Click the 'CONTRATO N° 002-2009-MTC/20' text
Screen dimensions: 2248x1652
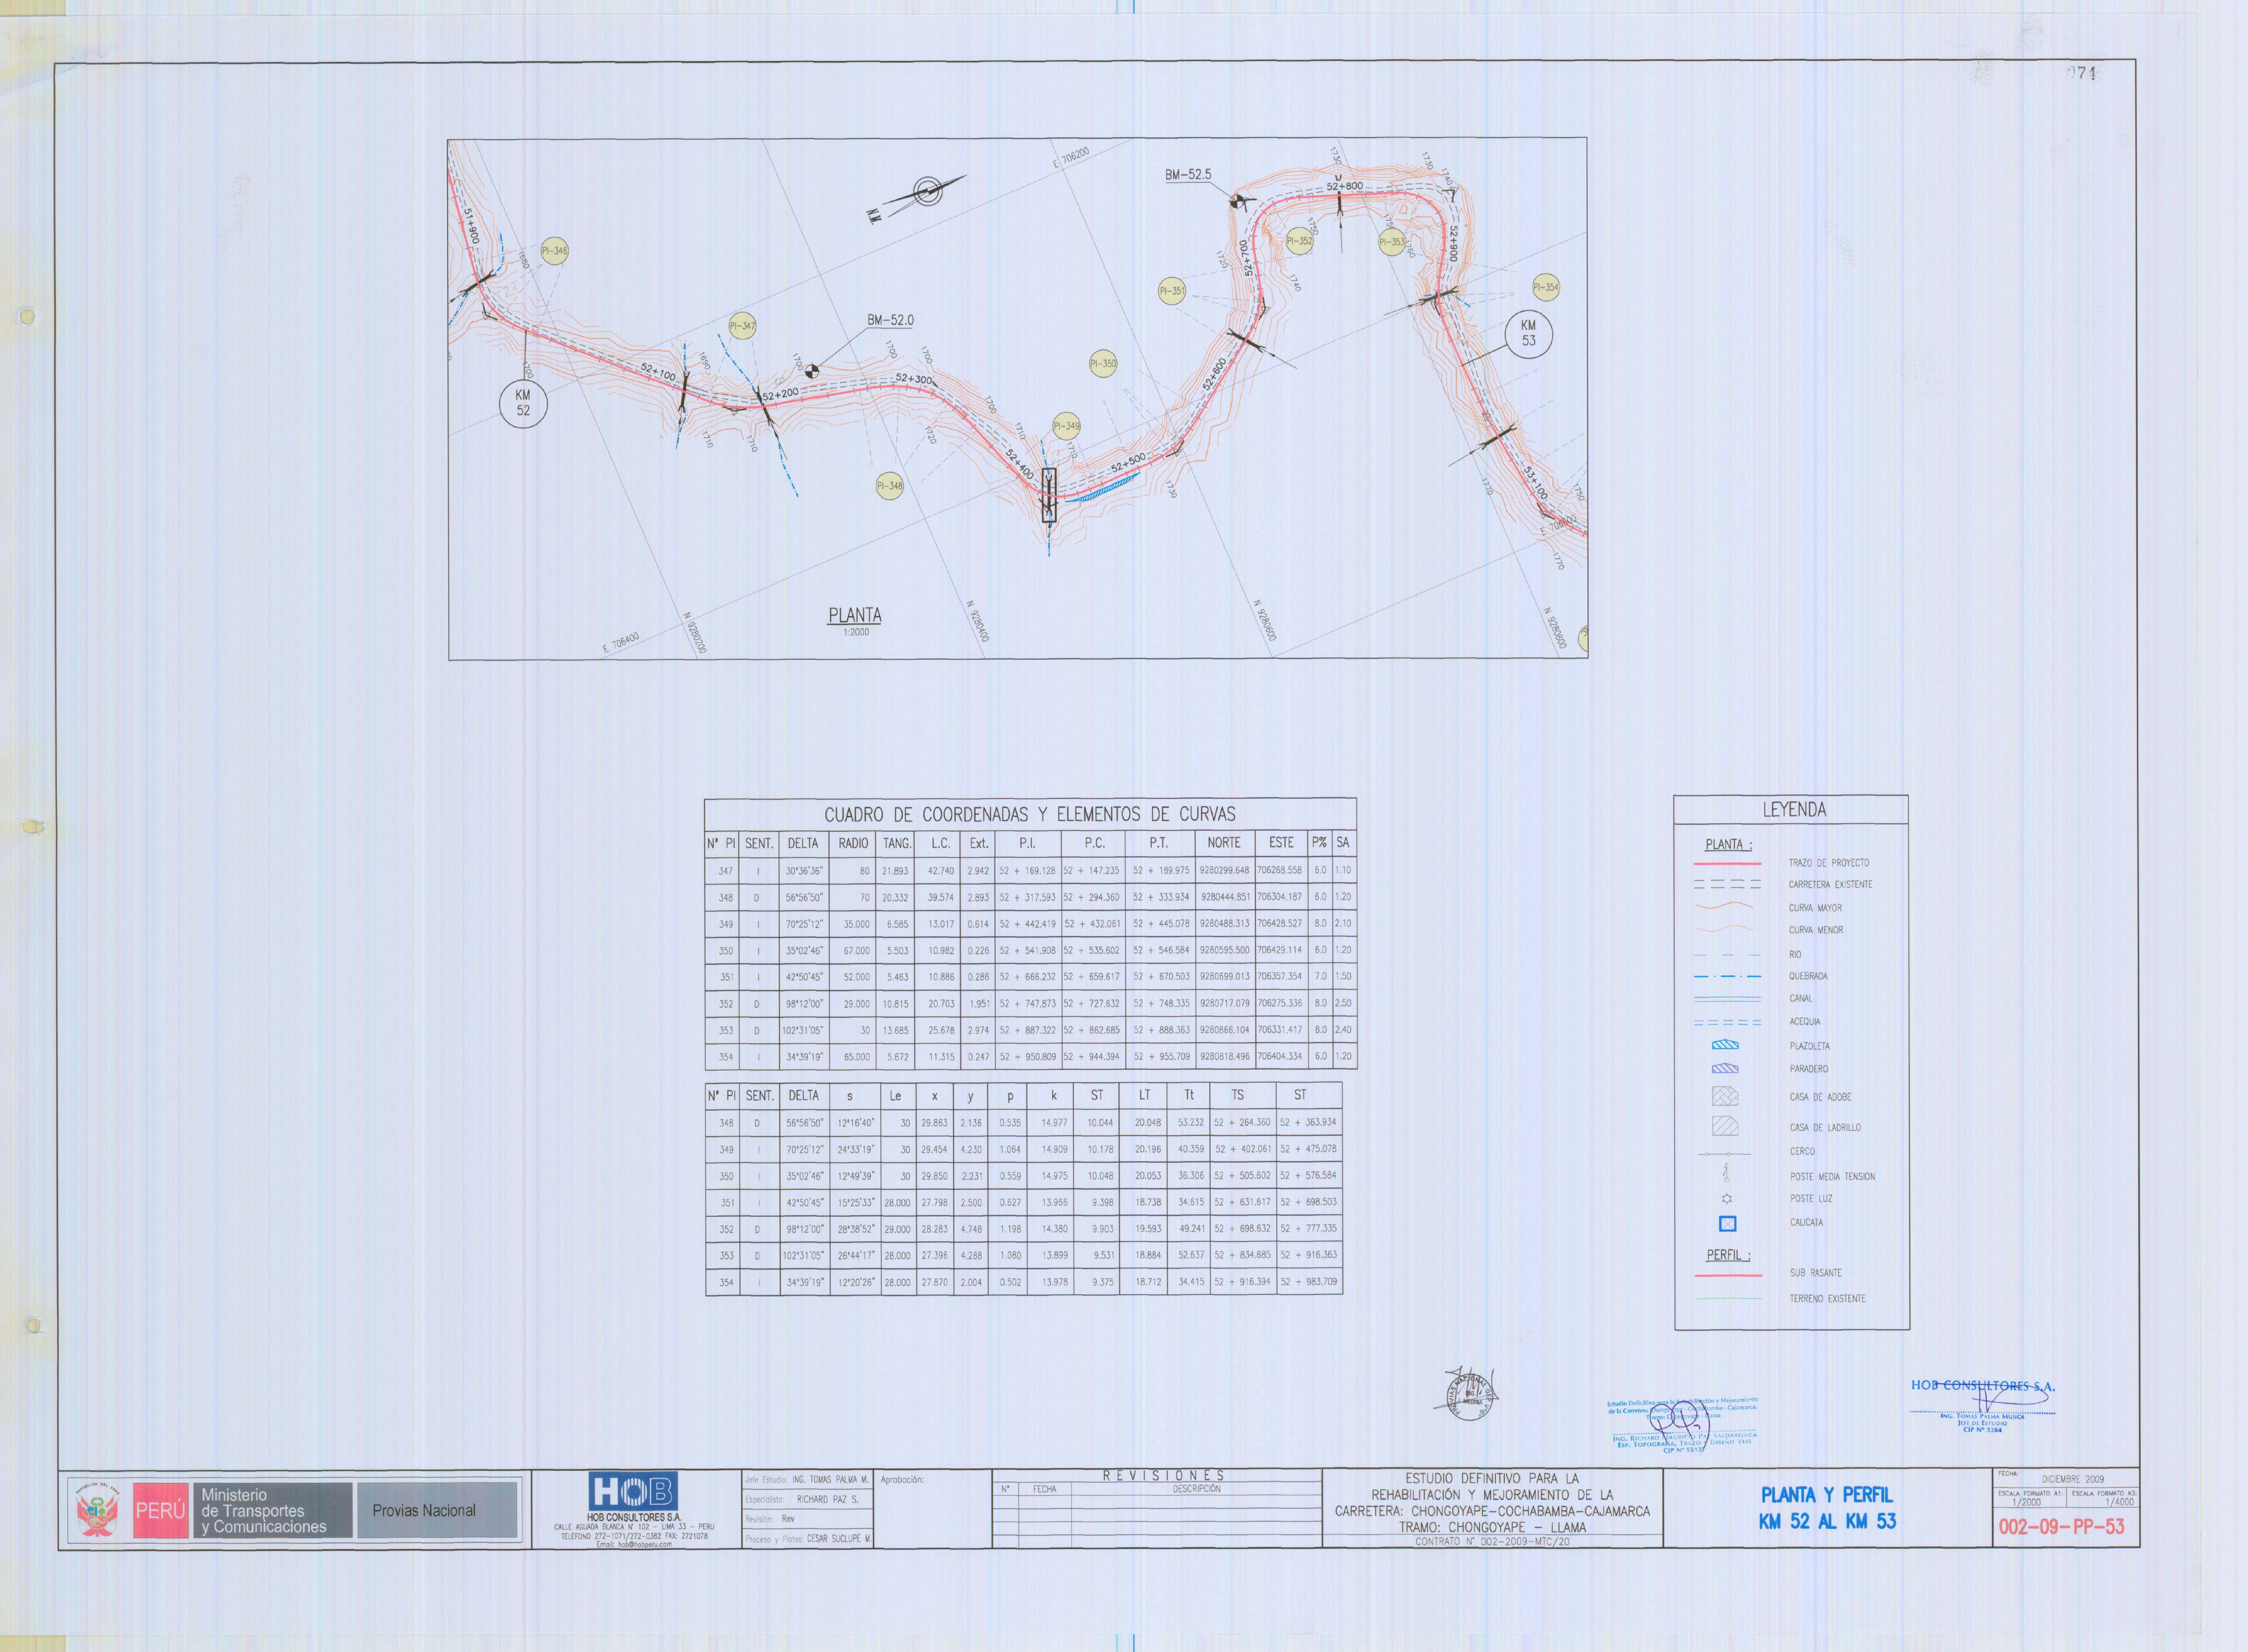(x=1492, y=1542)
